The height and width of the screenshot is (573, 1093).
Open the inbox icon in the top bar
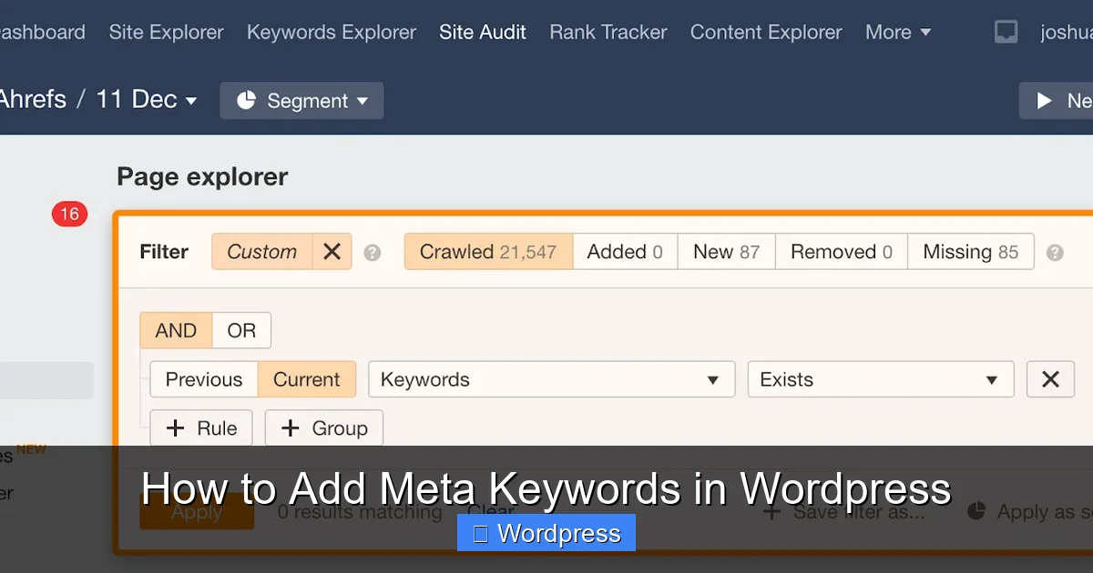click(x=1006, y=31)
